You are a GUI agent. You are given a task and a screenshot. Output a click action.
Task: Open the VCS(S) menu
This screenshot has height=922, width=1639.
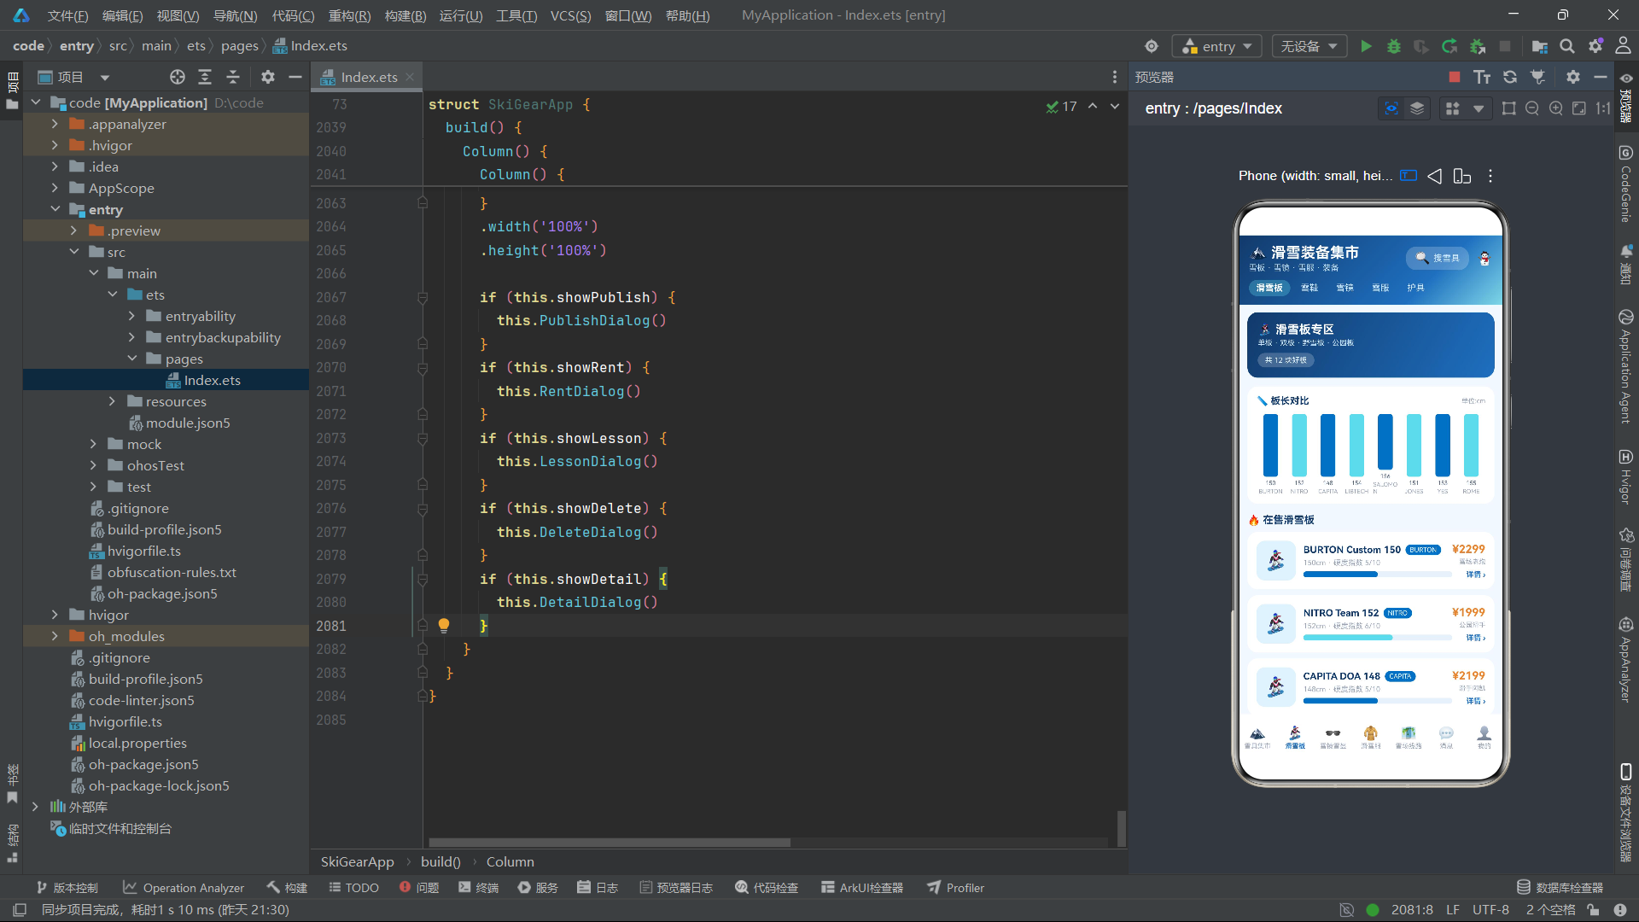[x=570, y=15]
